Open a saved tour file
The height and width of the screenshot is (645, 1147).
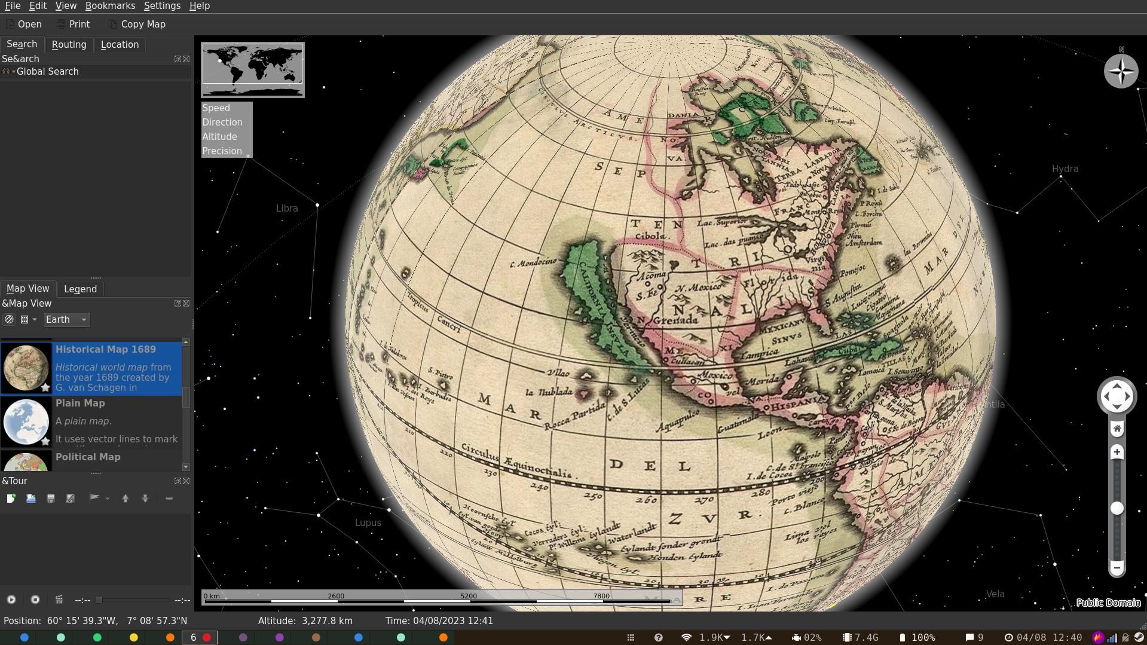[30, 498]
